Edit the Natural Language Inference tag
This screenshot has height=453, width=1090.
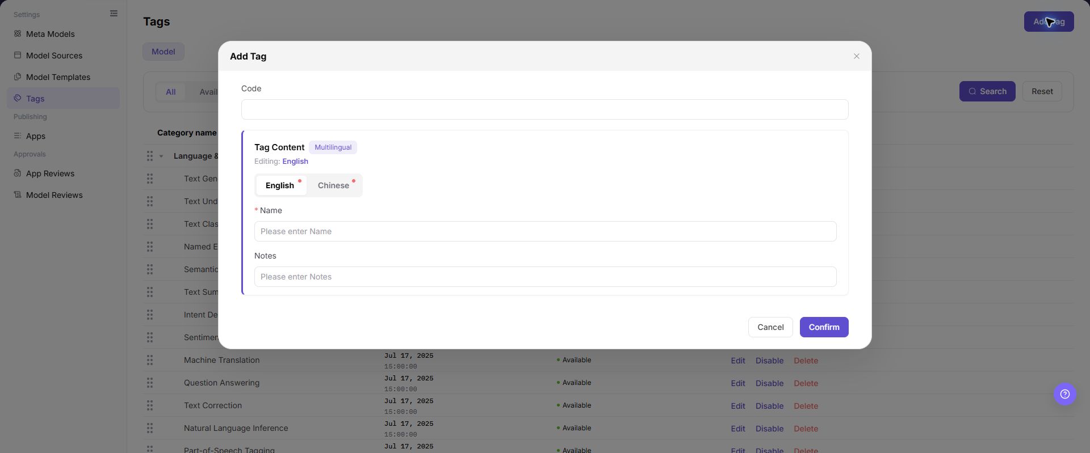click(x=737, y=429)
